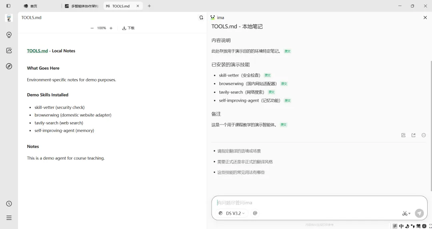The image size is (432, 229).
Task: Show 原文 for 备注 sentence
Action: pos(284,125)
